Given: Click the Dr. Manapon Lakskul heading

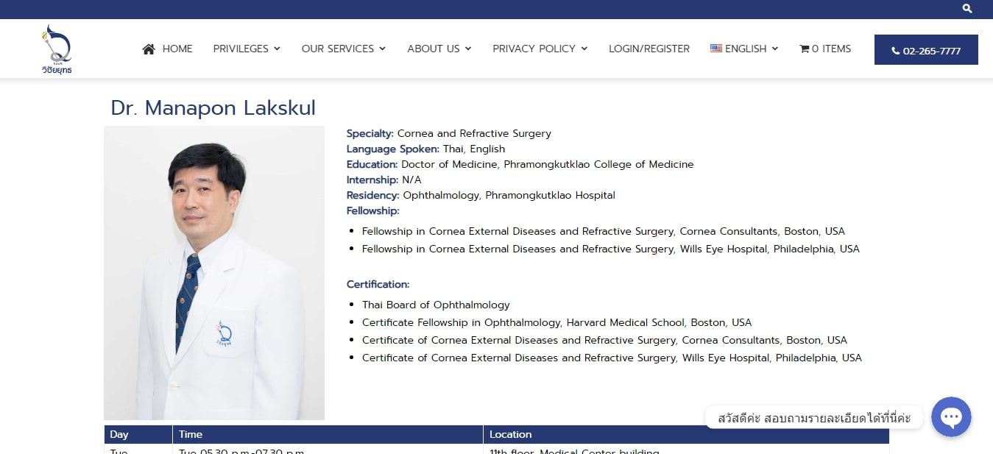Looking at the screenshot, I should coord(213,107).
